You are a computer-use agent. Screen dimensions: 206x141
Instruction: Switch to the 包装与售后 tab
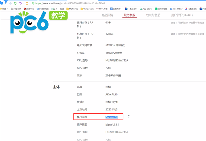point(153,15)
